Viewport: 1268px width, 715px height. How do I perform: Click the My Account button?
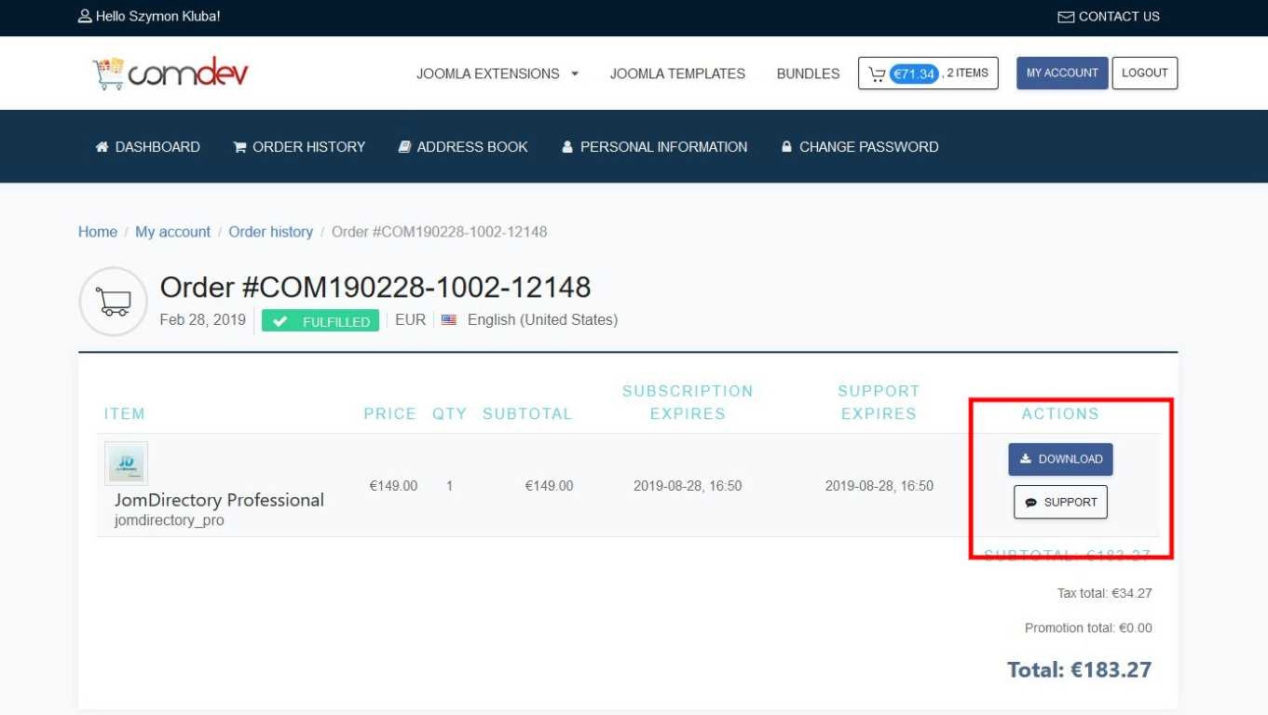pyautogui.click(x=1062, y=73)
